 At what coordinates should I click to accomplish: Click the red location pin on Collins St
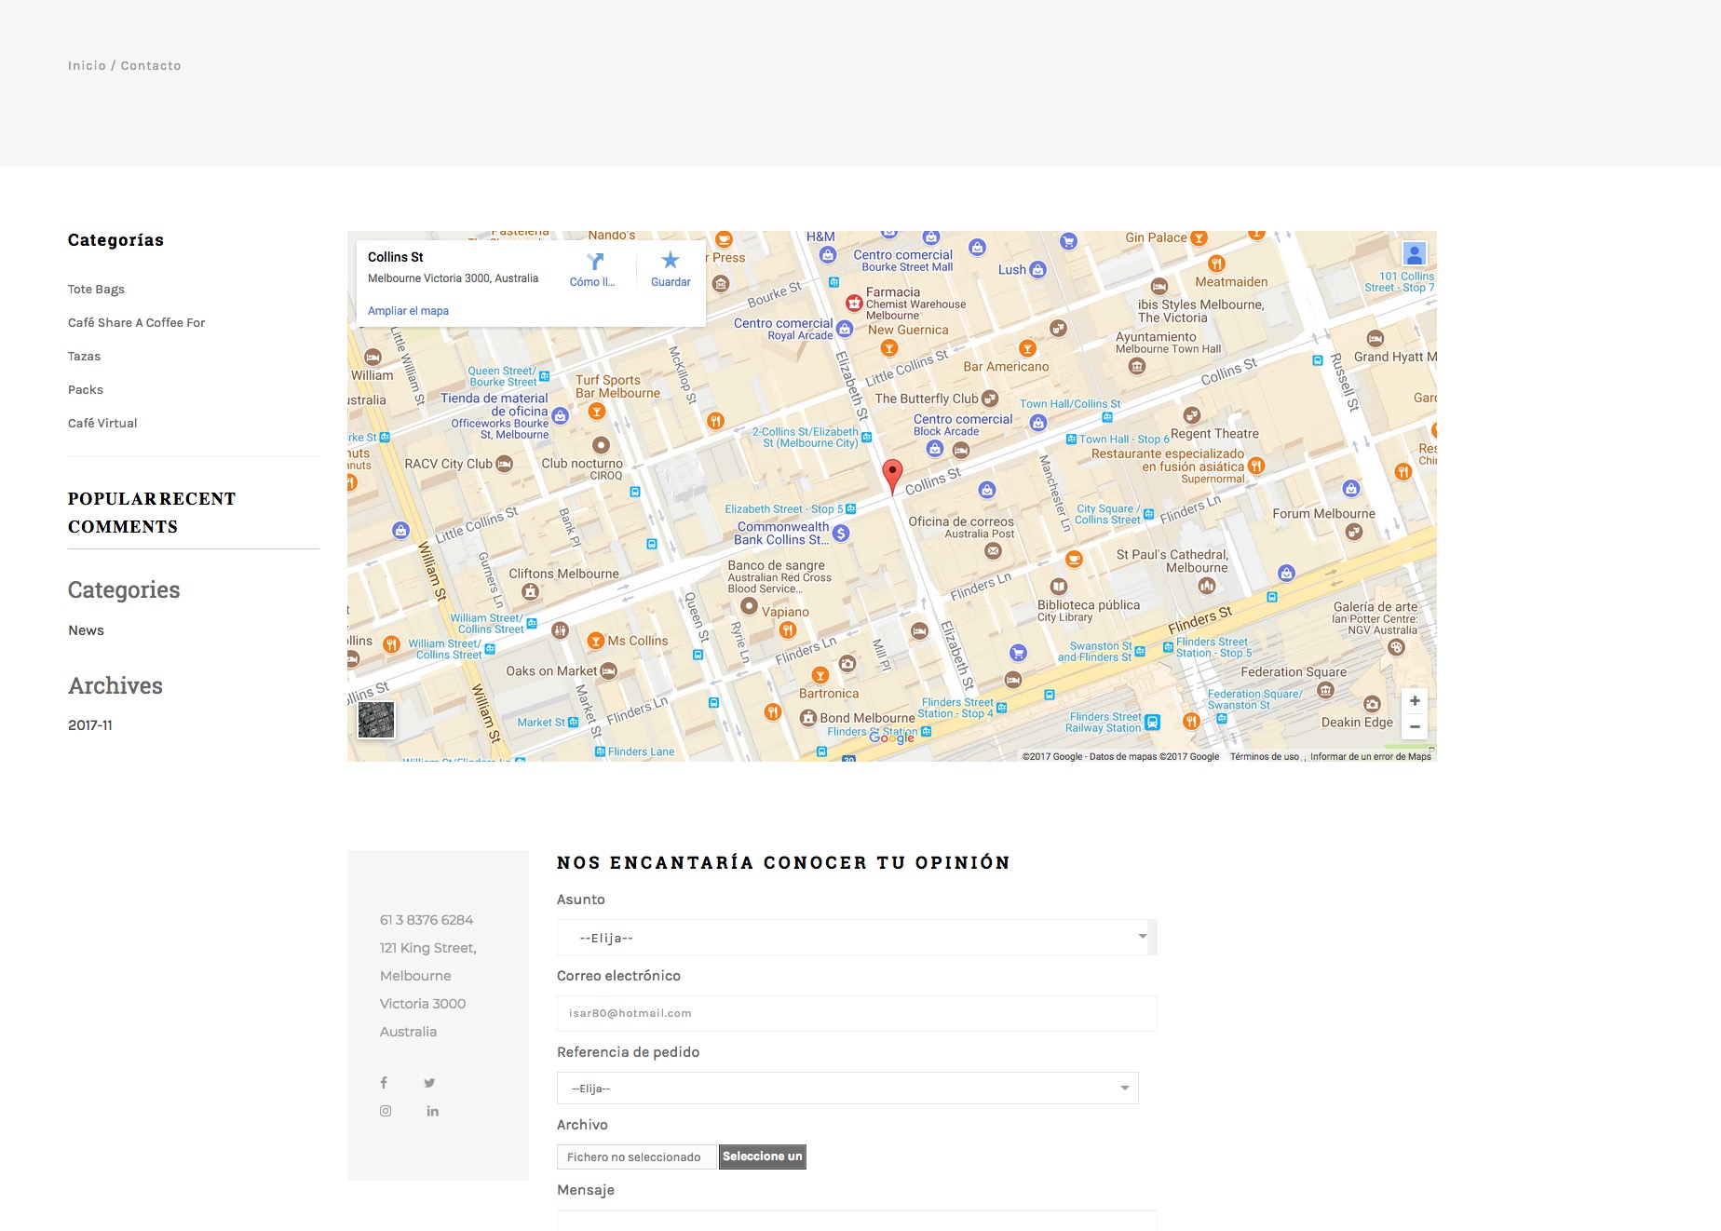tap(892, 476)
